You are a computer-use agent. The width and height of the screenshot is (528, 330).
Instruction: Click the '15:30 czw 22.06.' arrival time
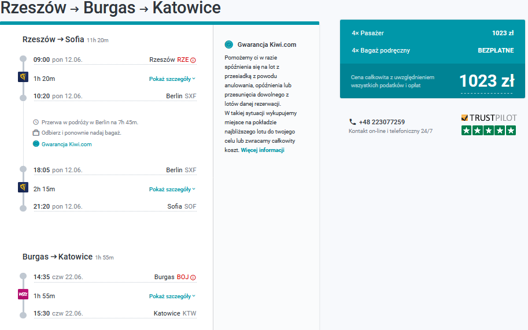pos(58,313)
